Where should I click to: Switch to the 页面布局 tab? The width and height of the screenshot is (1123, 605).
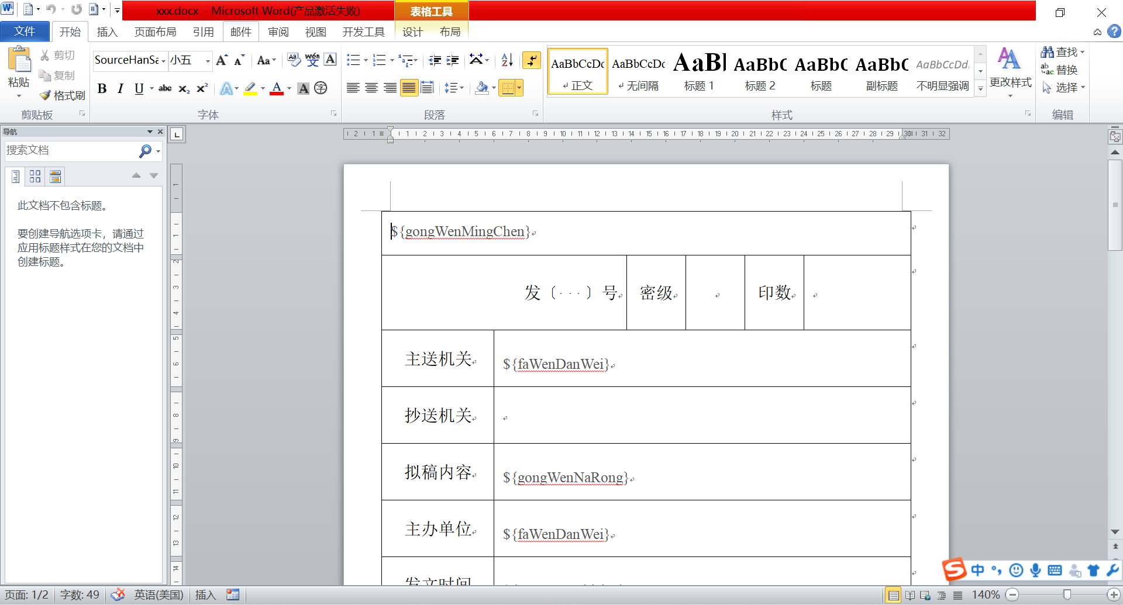[156, 32]
